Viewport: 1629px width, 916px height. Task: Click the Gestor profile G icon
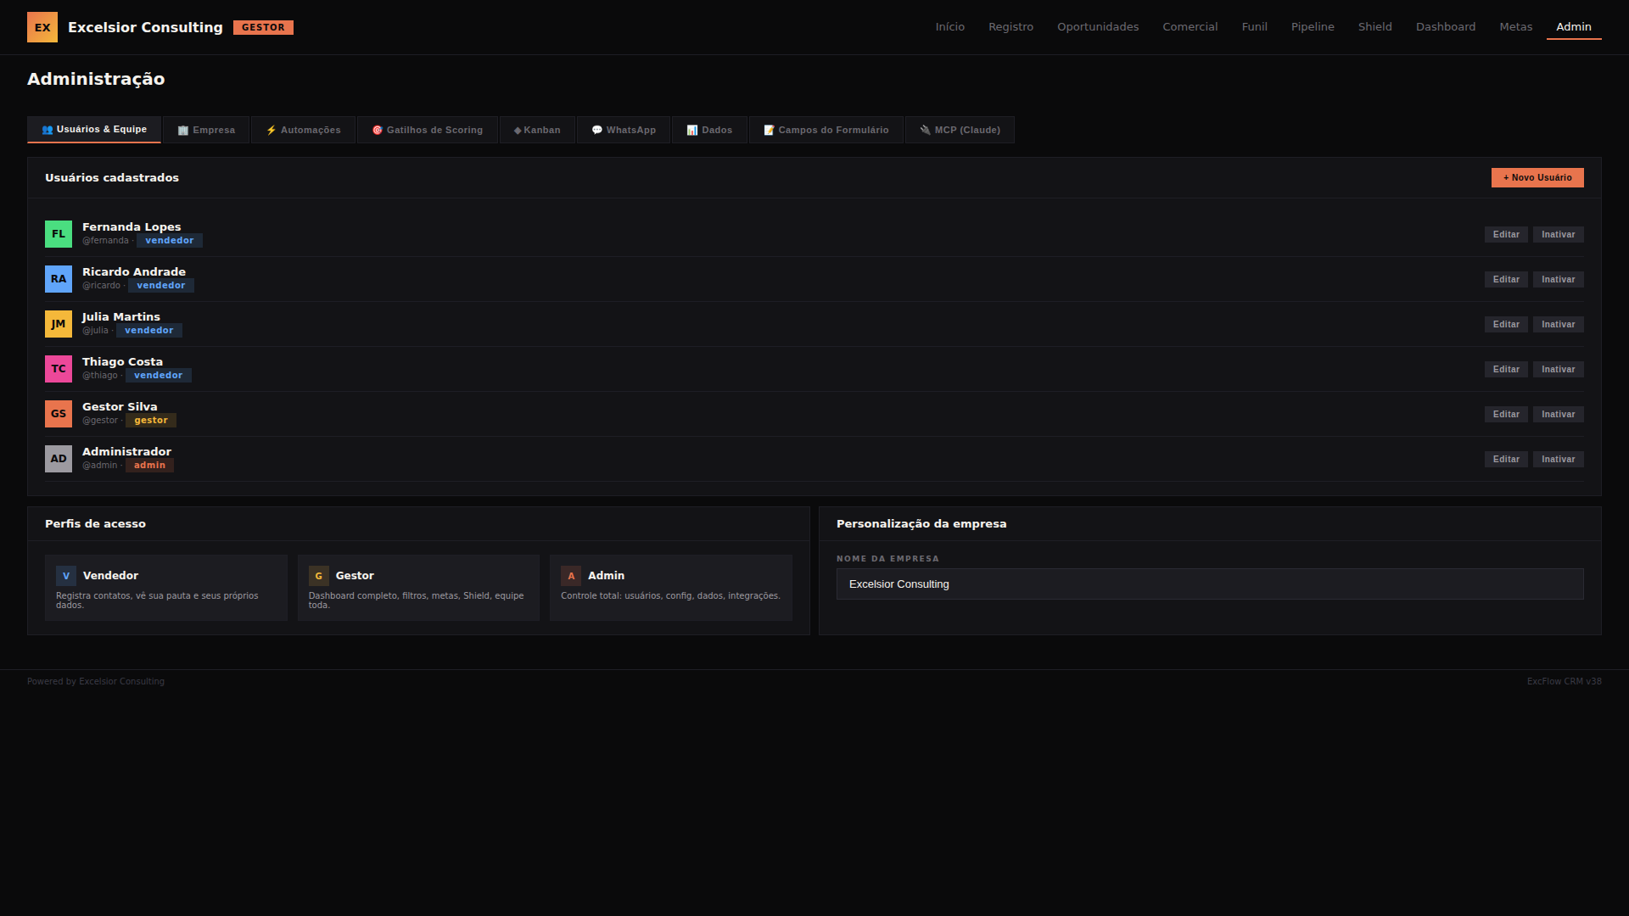coord(319,576)
